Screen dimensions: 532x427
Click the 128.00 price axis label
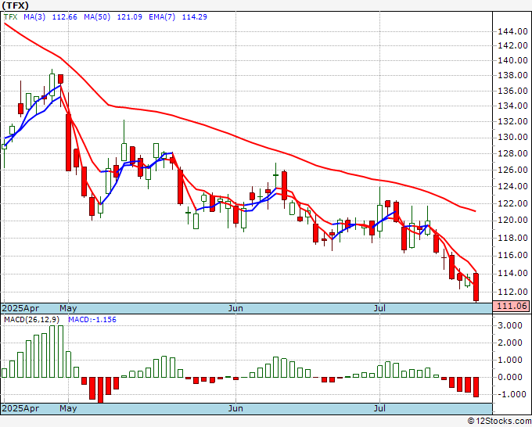(x=512, y=153)
